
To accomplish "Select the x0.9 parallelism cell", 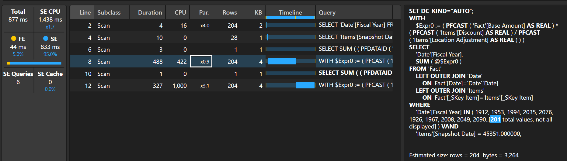I will [x=201, y=62].
